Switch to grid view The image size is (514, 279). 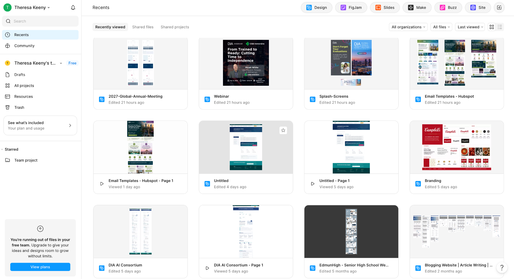coord(492,27)
